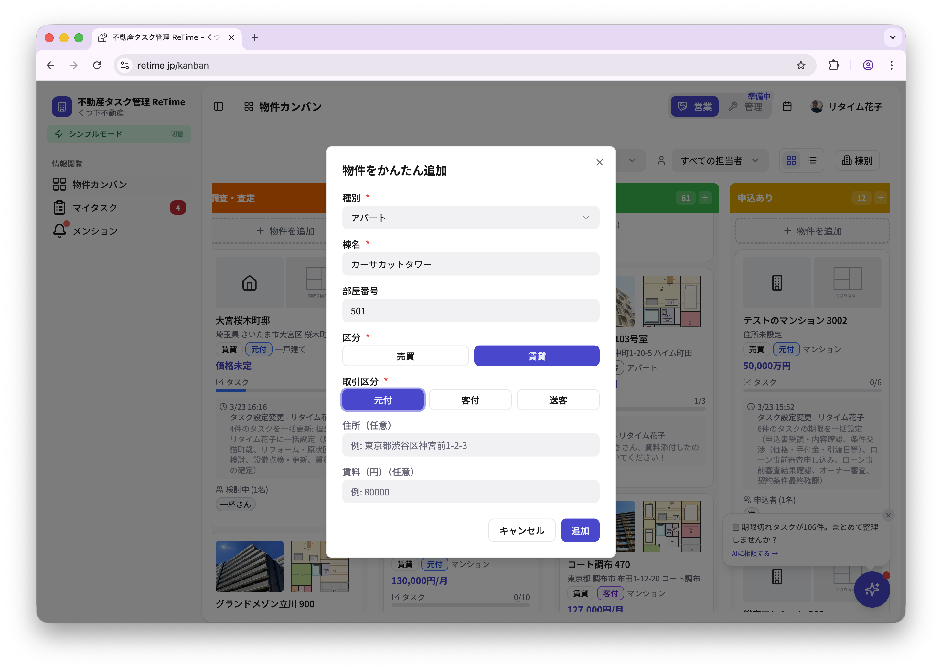Click the 追加 submit button
The height and width of the screenshot is (671, 942).
tap(580, 530)
